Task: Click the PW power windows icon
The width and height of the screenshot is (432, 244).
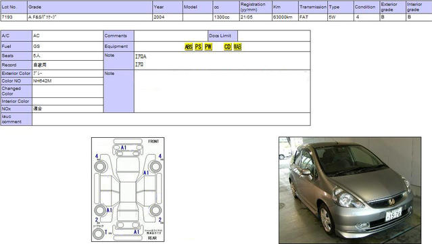Action: tap(208, 47)
